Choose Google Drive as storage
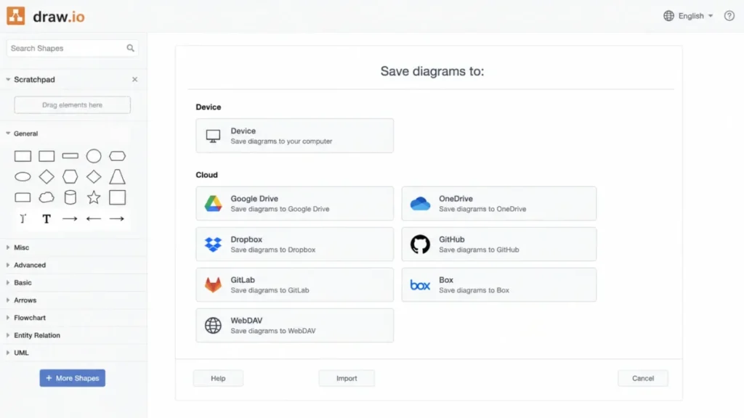Viewport: 744px width, 418px height. click(x=295, y=203)
